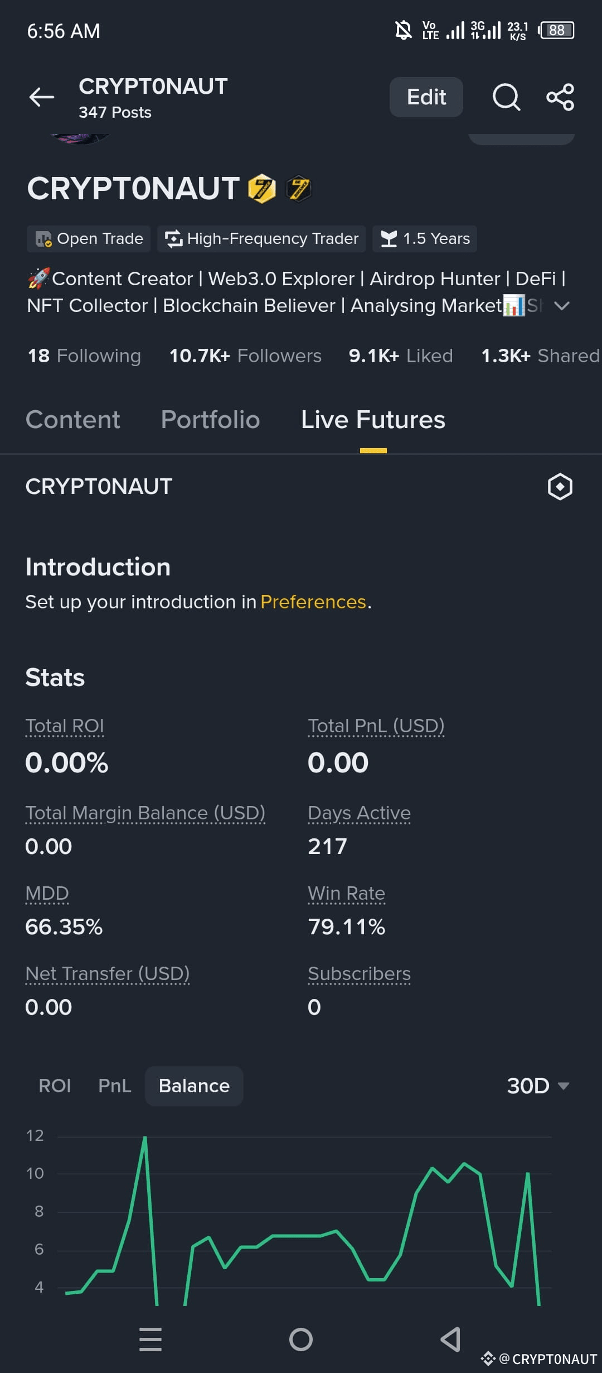602x1373 pixels.
Task: Expand the bio with the chevron arrow
Action: (x=562, y=305)
